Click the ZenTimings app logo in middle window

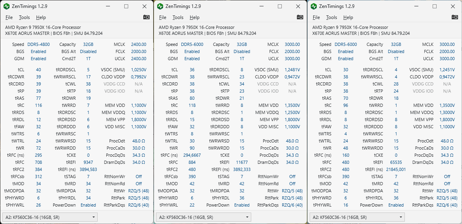[160, 6]
